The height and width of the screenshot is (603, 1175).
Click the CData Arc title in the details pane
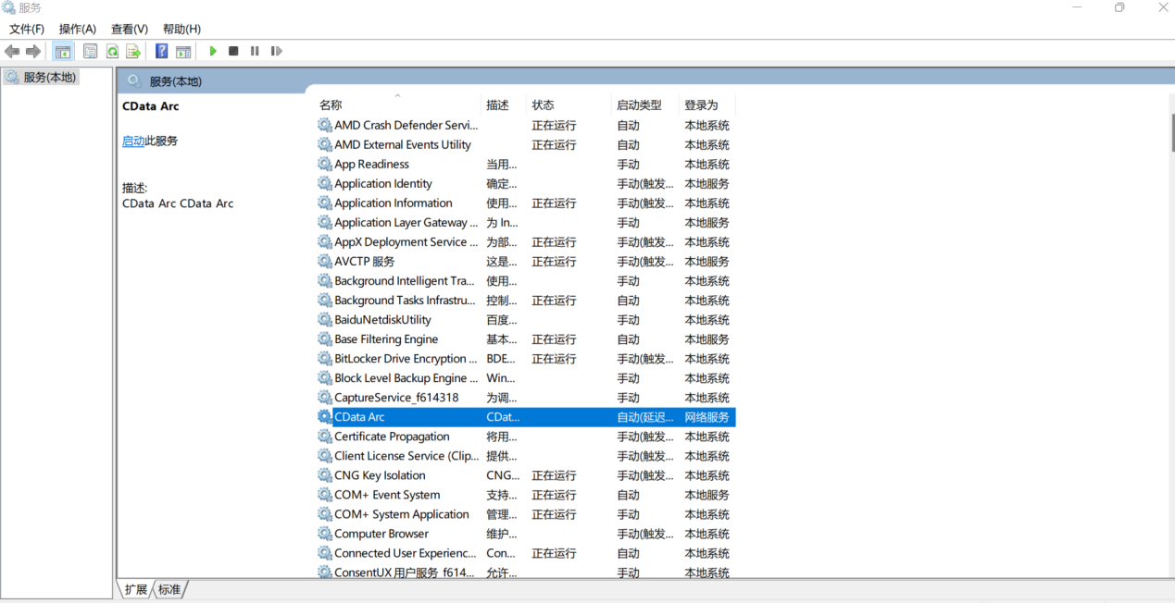click(151, 106)
